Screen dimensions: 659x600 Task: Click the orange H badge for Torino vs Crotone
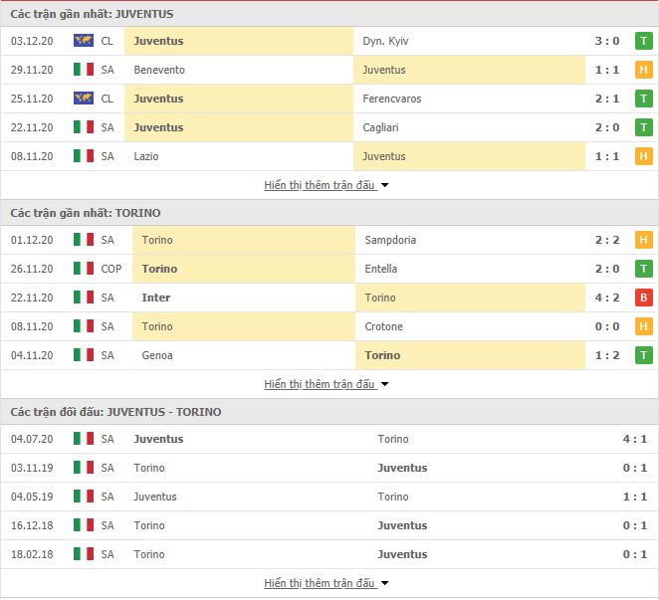(x=643, y=326)
